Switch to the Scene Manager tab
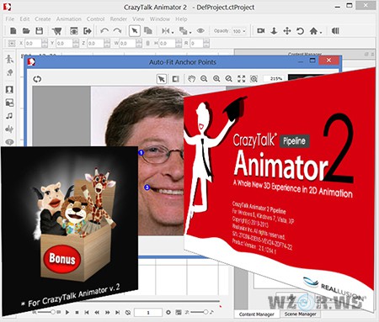This screenshot has height=322, width=379. [x=301, y=314]
